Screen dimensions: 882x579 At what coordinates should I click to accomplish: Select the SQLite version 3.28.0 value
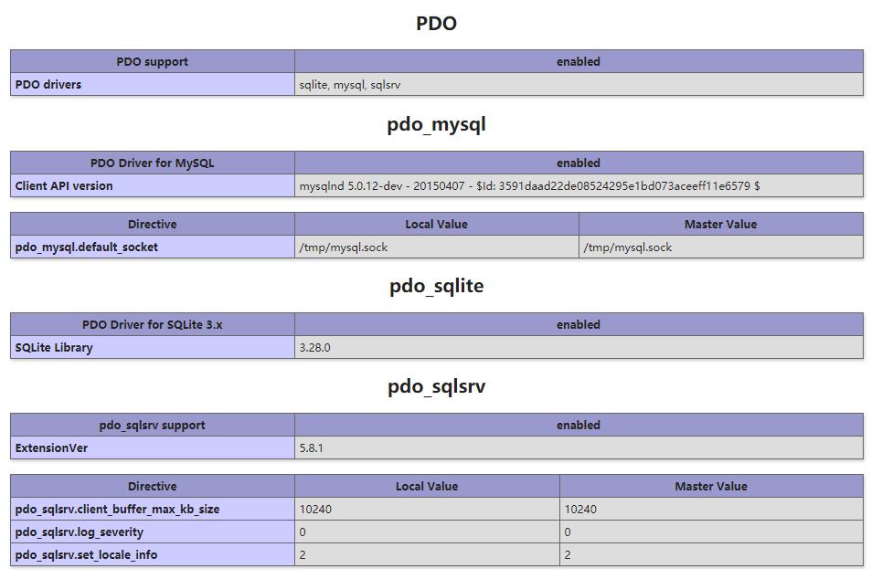coord(314,348)
